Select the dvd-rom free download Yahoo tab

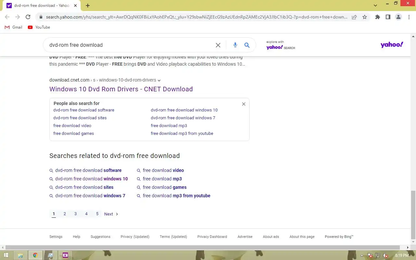(x=41, y=6)
